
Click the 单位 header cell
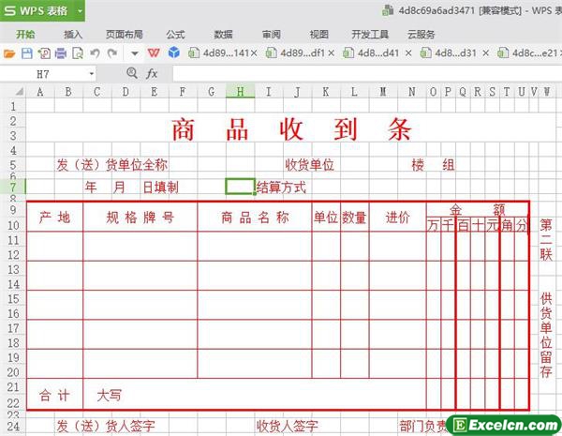(x=326, y=218)
